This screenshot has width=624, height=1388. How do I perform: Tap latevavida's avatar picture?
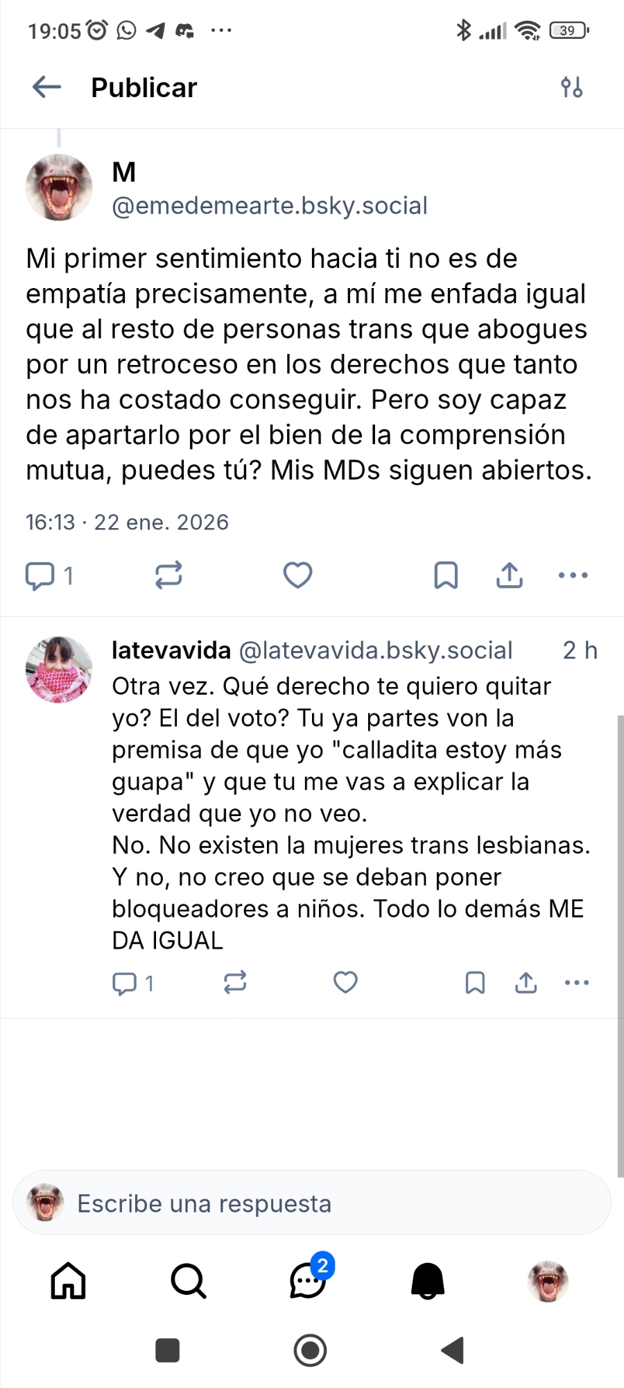pos(59,670)
